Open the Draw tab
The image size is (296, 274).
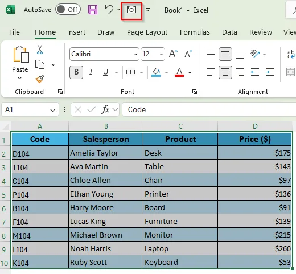(x=106, y=32)
